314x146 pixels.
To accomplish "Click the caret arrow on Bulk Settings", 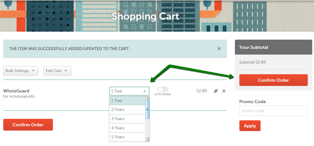I will pyautogui.click(x=33, y=71).
